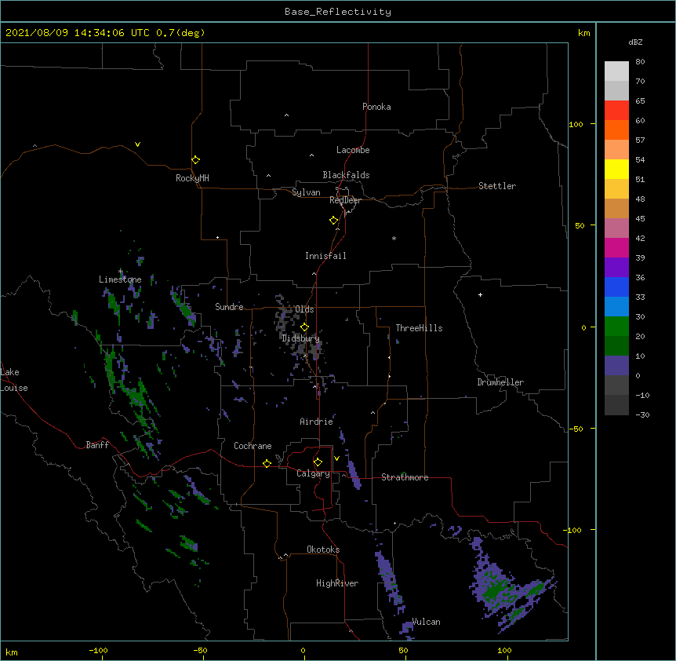
Task: Click the Strathmore label
Action: tap(405, 477)
